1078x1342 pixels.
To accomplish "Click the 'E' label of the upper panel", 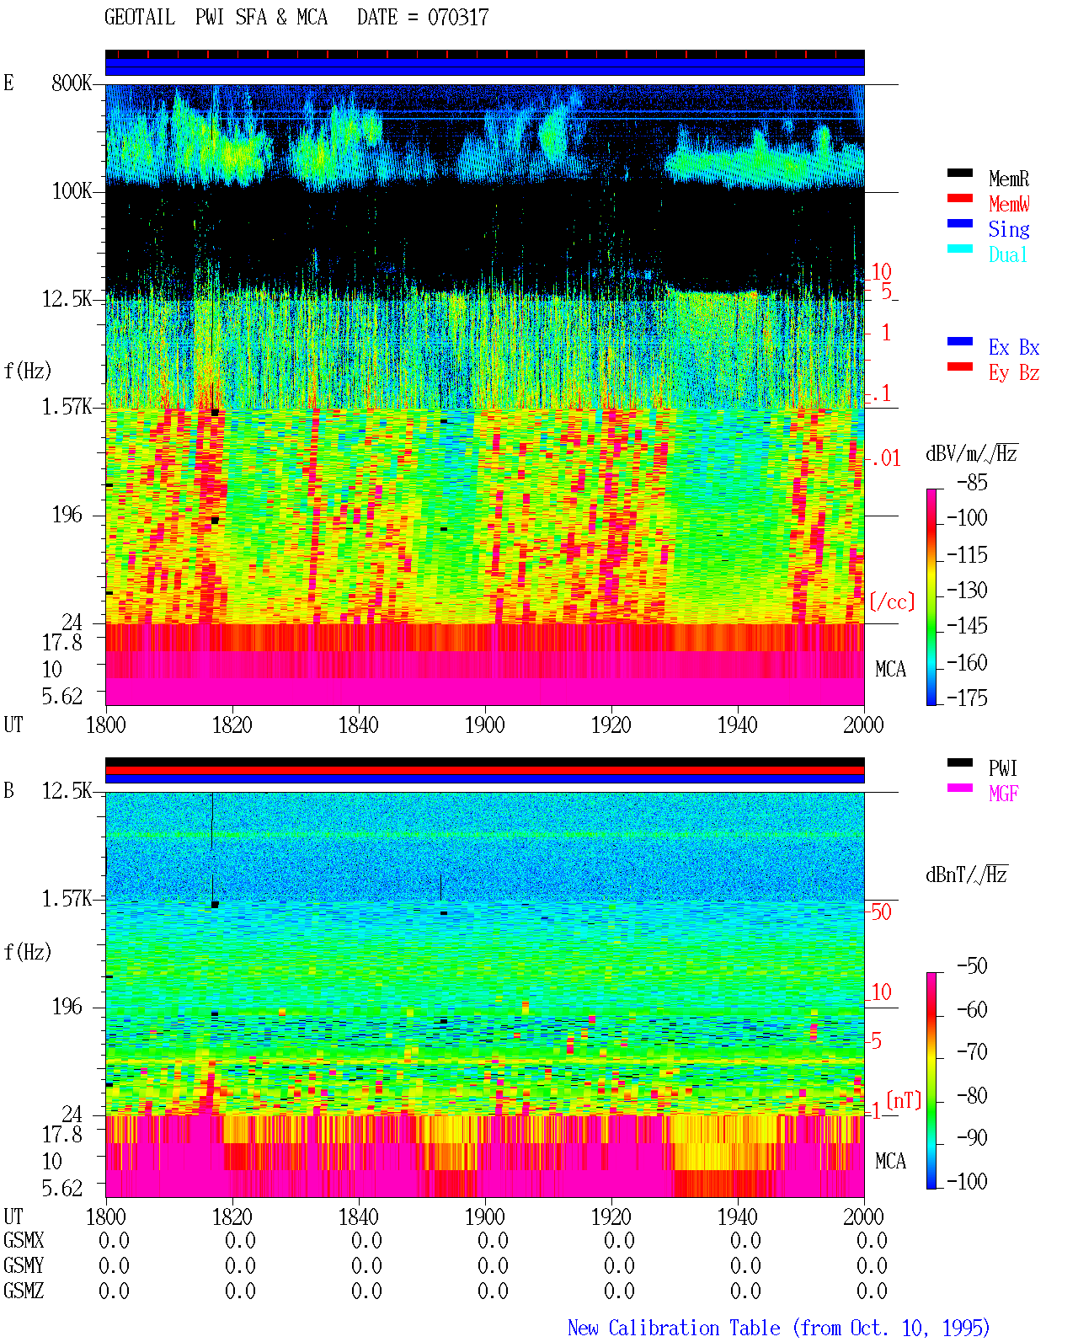I will [x=8, y=83].
